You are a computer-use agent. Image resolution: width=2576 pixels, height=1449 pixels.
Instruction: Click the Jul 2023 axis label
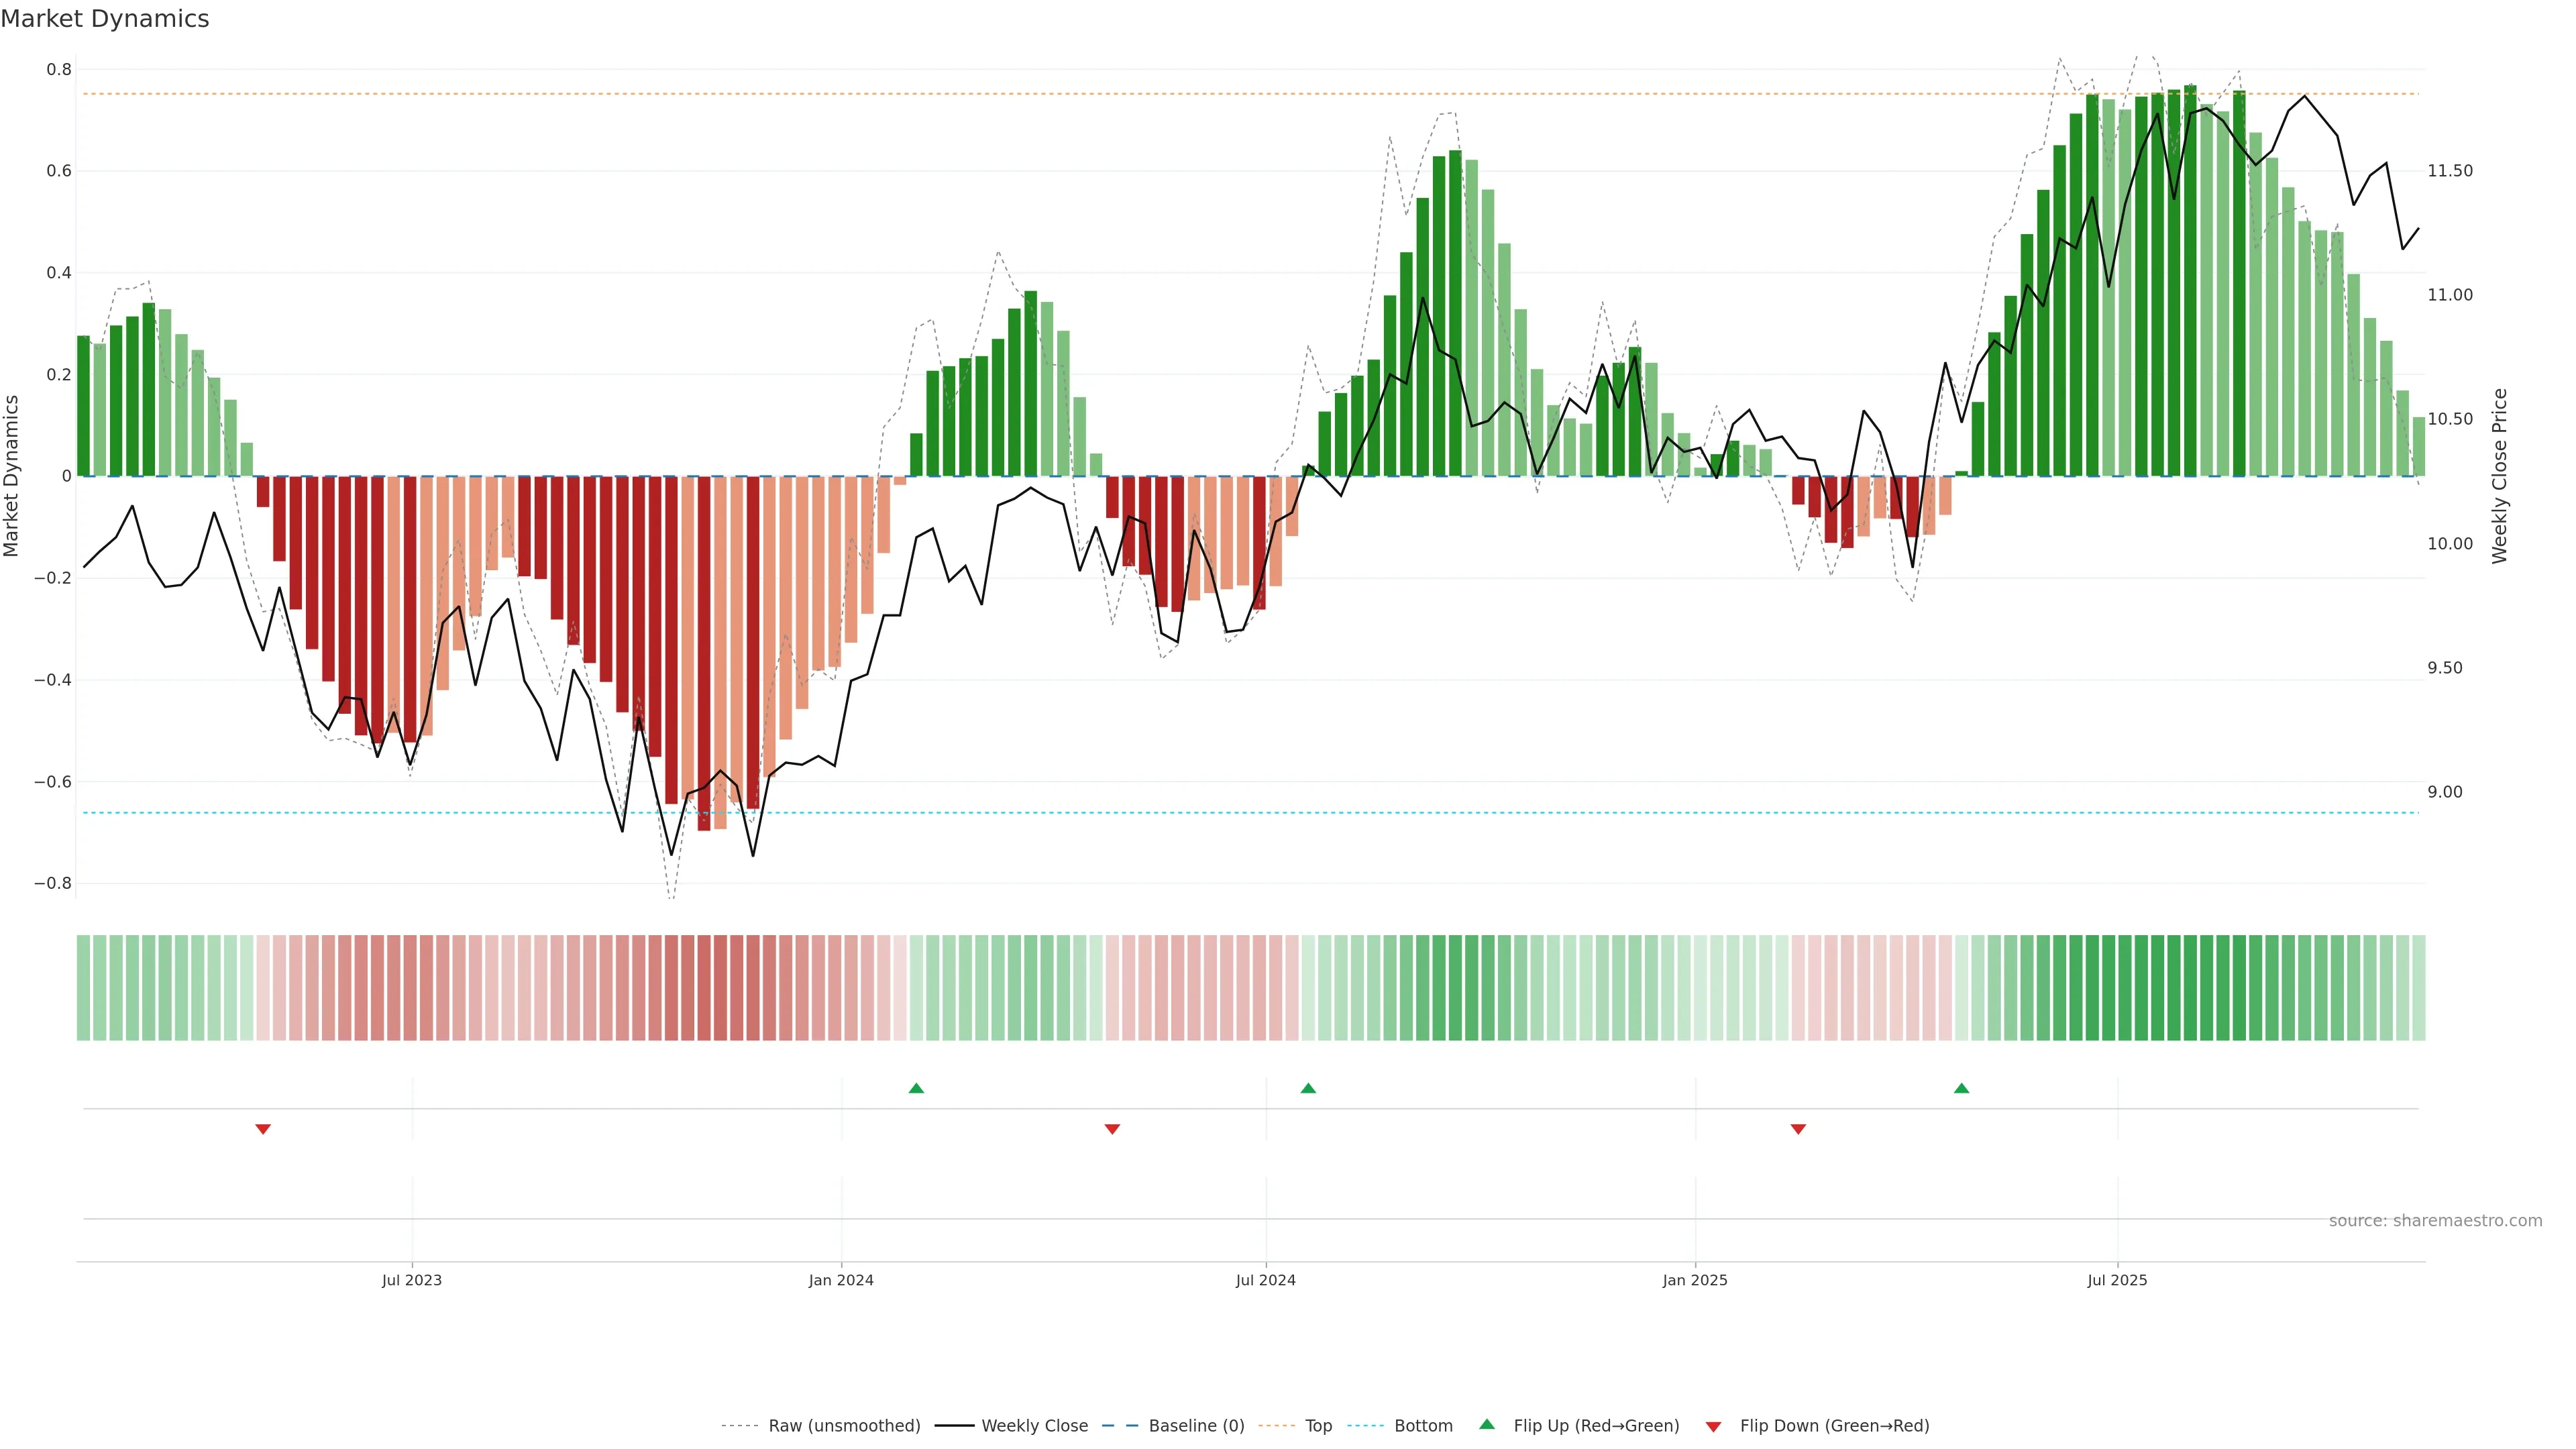(411, 1280)
